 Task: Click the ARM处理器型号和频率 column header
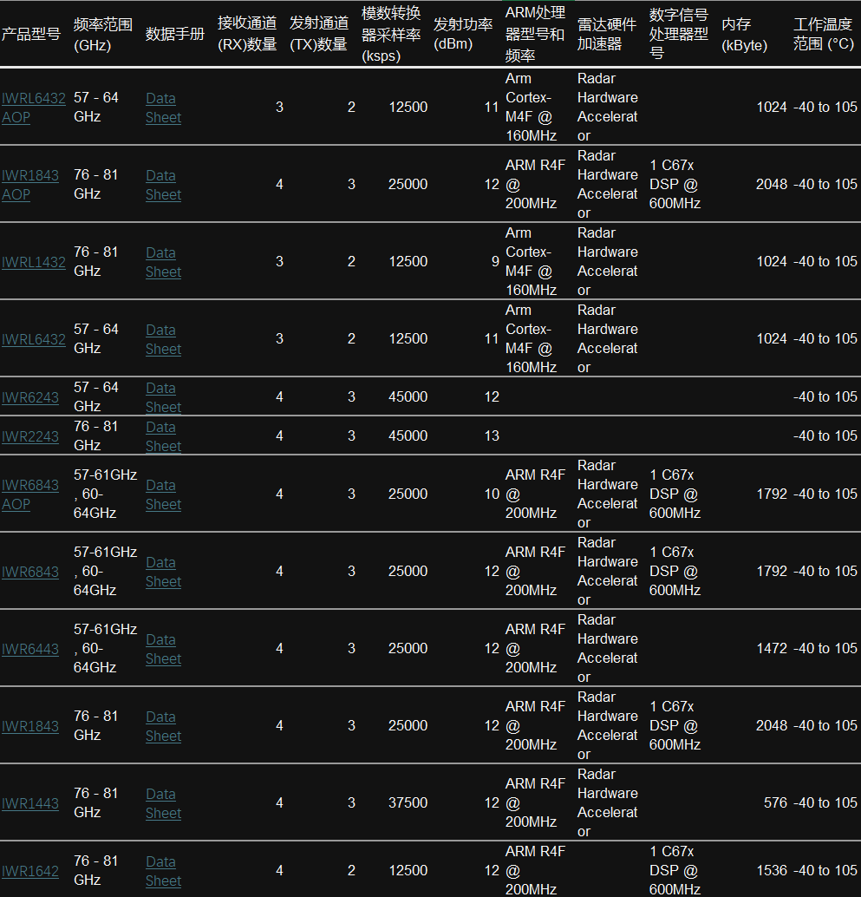point(535,34)
